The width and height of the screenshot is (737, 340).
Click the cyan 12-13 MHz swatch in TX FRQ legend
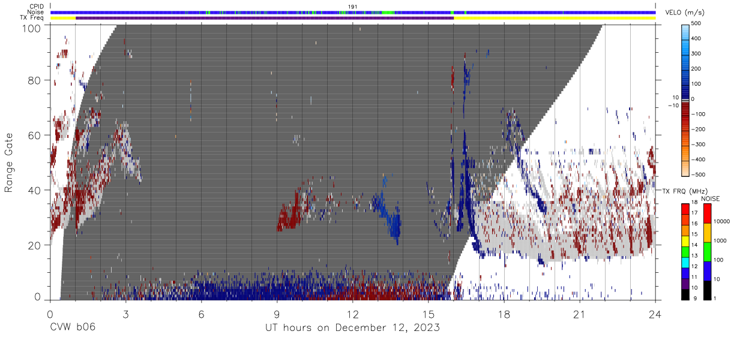(685, 262)
